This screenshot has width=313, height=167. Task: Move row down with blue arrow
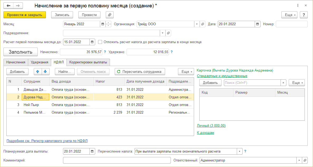[45, 72]
